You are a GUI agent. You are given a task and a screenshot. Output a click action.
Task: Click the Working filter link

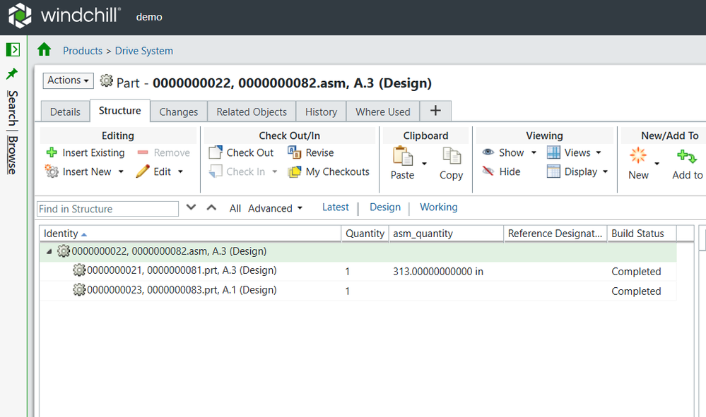click(439, 207)
